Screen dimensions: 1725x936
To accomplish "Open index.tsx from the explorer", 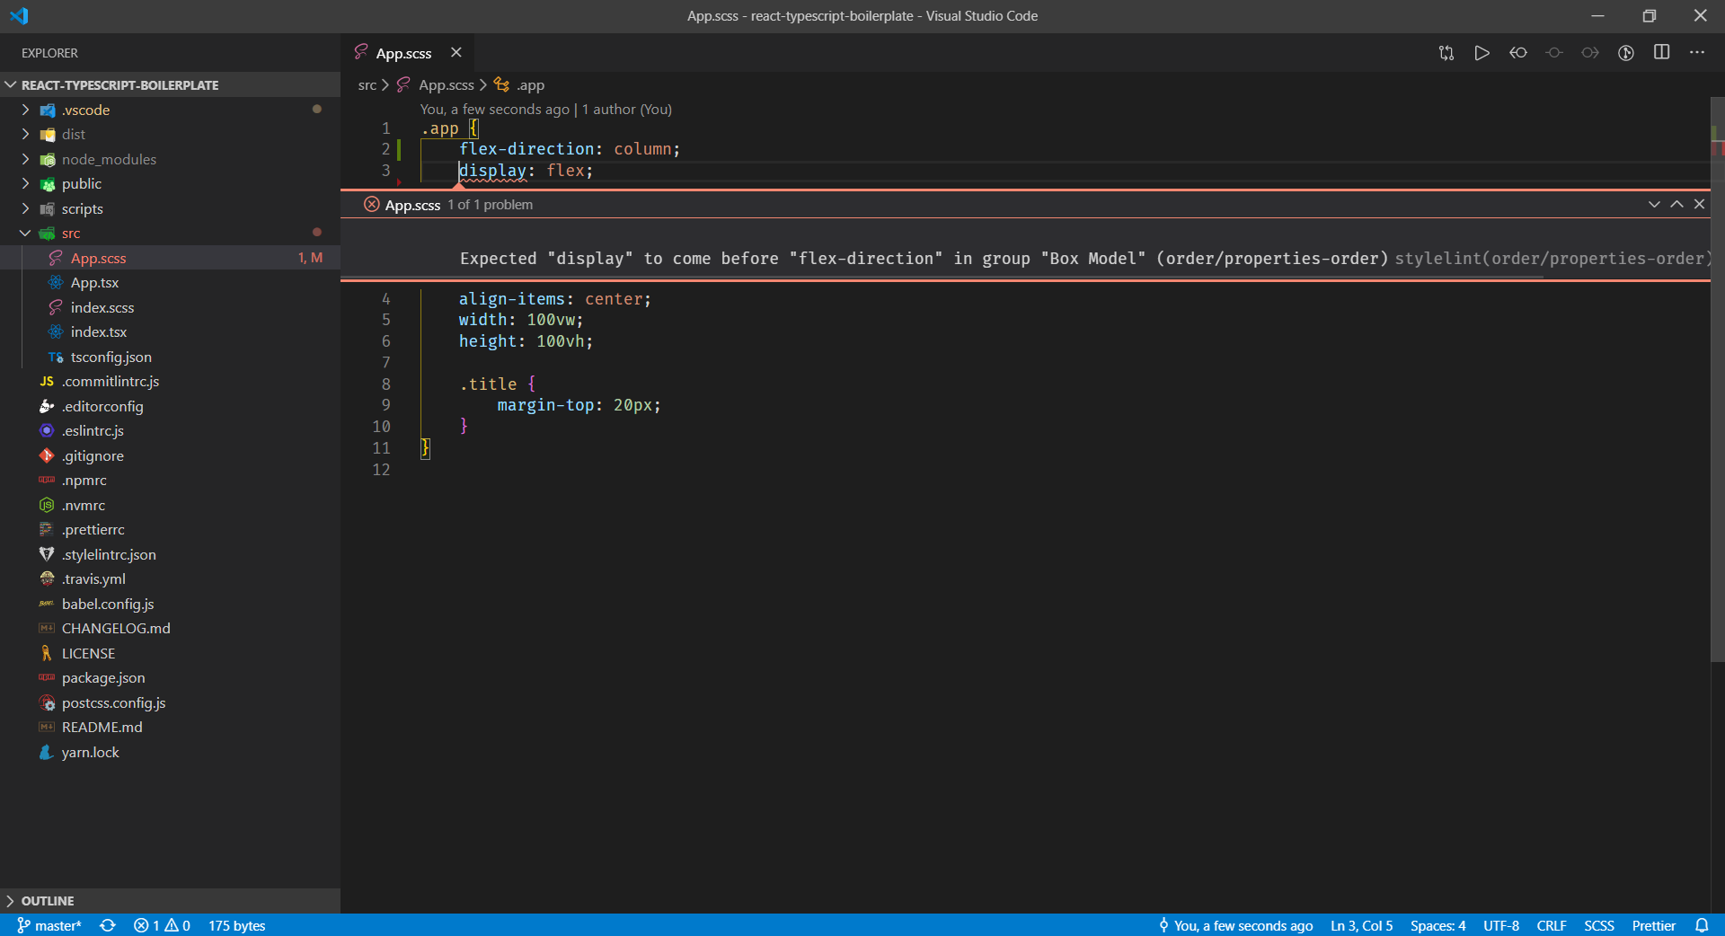I will (x=171, y=331).
